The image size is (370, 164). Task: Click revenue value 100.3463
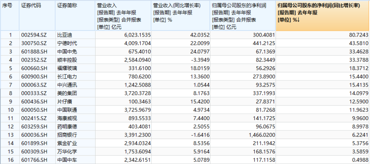[x=140, y=102]
